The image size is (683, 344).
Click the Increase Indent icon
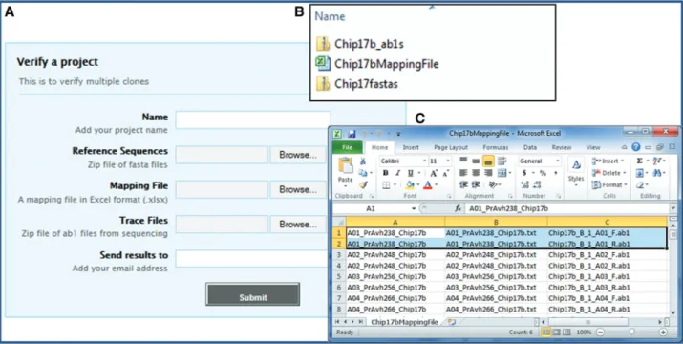coord(476,185)
